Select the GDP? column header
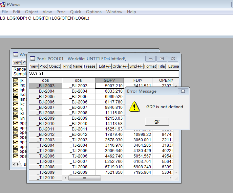Screen dimensions: 233x193 tap(109, 80)
